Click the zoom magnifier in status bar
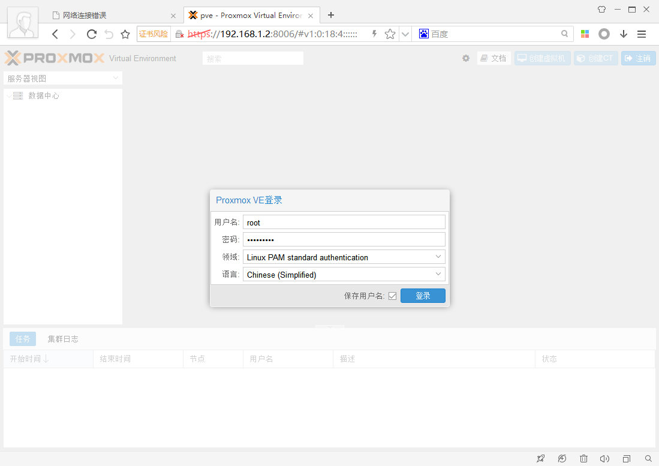659x466 pixels. [x=648, y=458]
